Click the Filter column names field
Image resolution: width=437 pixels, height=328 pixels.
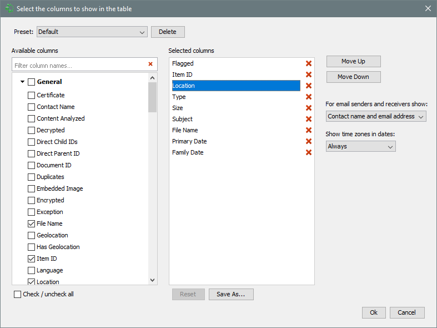click(78, 65)
